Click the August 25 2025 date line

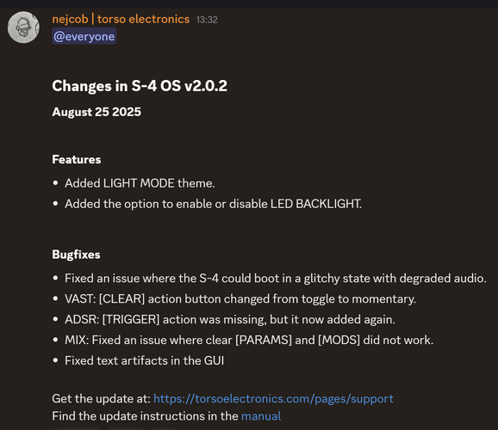tap(96, 112)
